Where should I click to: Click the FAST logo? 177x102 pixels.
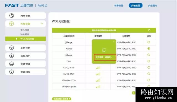pos(12,5)
